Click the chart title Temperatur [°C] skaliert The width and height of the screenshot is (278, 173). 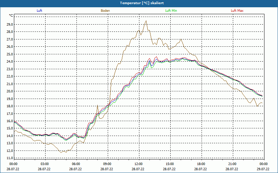pyautogui.click(x=142, y=3)
